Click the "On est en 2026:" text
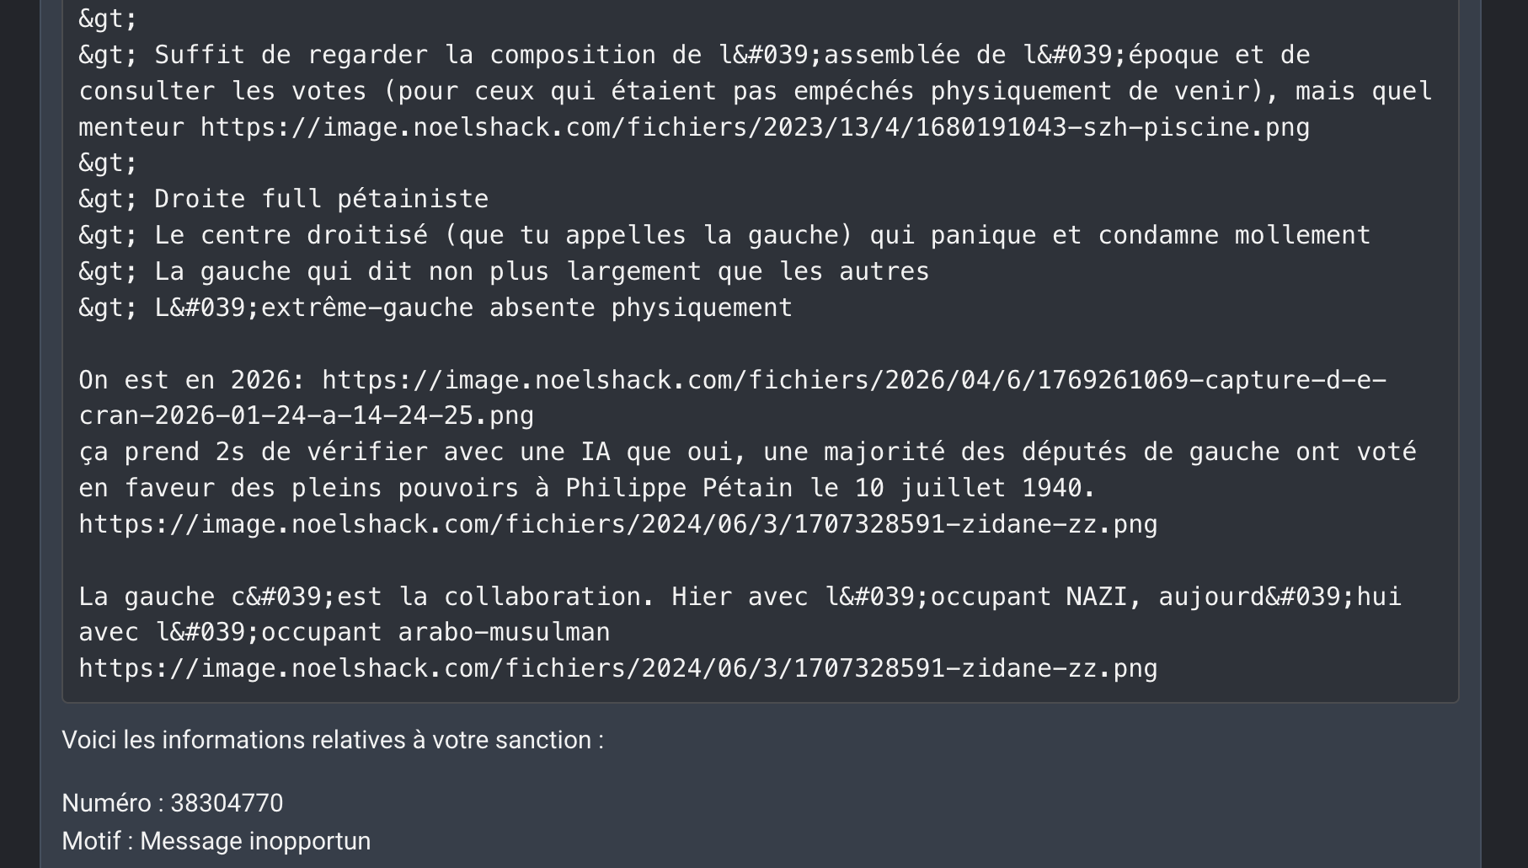This screenshot has height=868, width=1528. (x=192, y=380)
